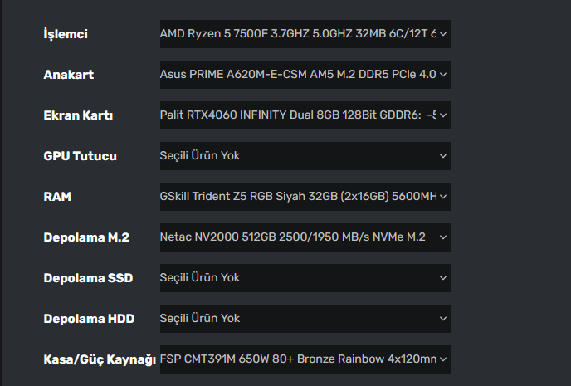Click the GPU Tutucu label

click(x=81, y=156)
